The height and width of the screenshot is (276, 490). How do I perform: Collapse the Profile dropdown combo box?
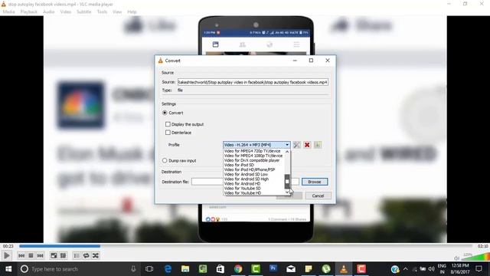pos(256,145)
